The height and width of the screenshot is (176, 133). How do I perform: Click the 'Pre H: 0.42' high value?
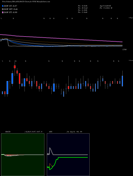click(x=83, y=8)
